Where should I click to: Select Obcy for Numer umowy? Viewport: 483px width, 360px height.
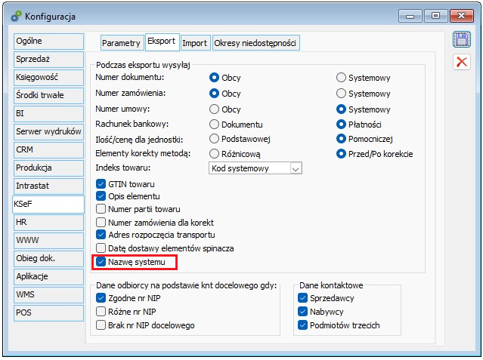[x=214, y=109]
